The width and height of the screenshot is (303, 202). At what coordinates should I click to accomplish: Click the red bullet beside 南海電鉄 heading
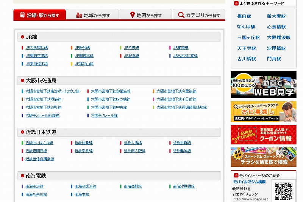click(x=22, y=175)
